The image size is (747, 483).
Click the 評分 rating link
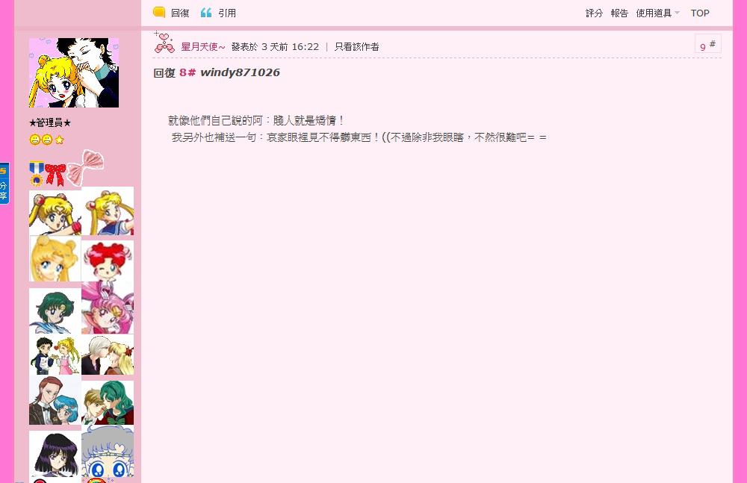pyautogui.click(x=594, y=13)
